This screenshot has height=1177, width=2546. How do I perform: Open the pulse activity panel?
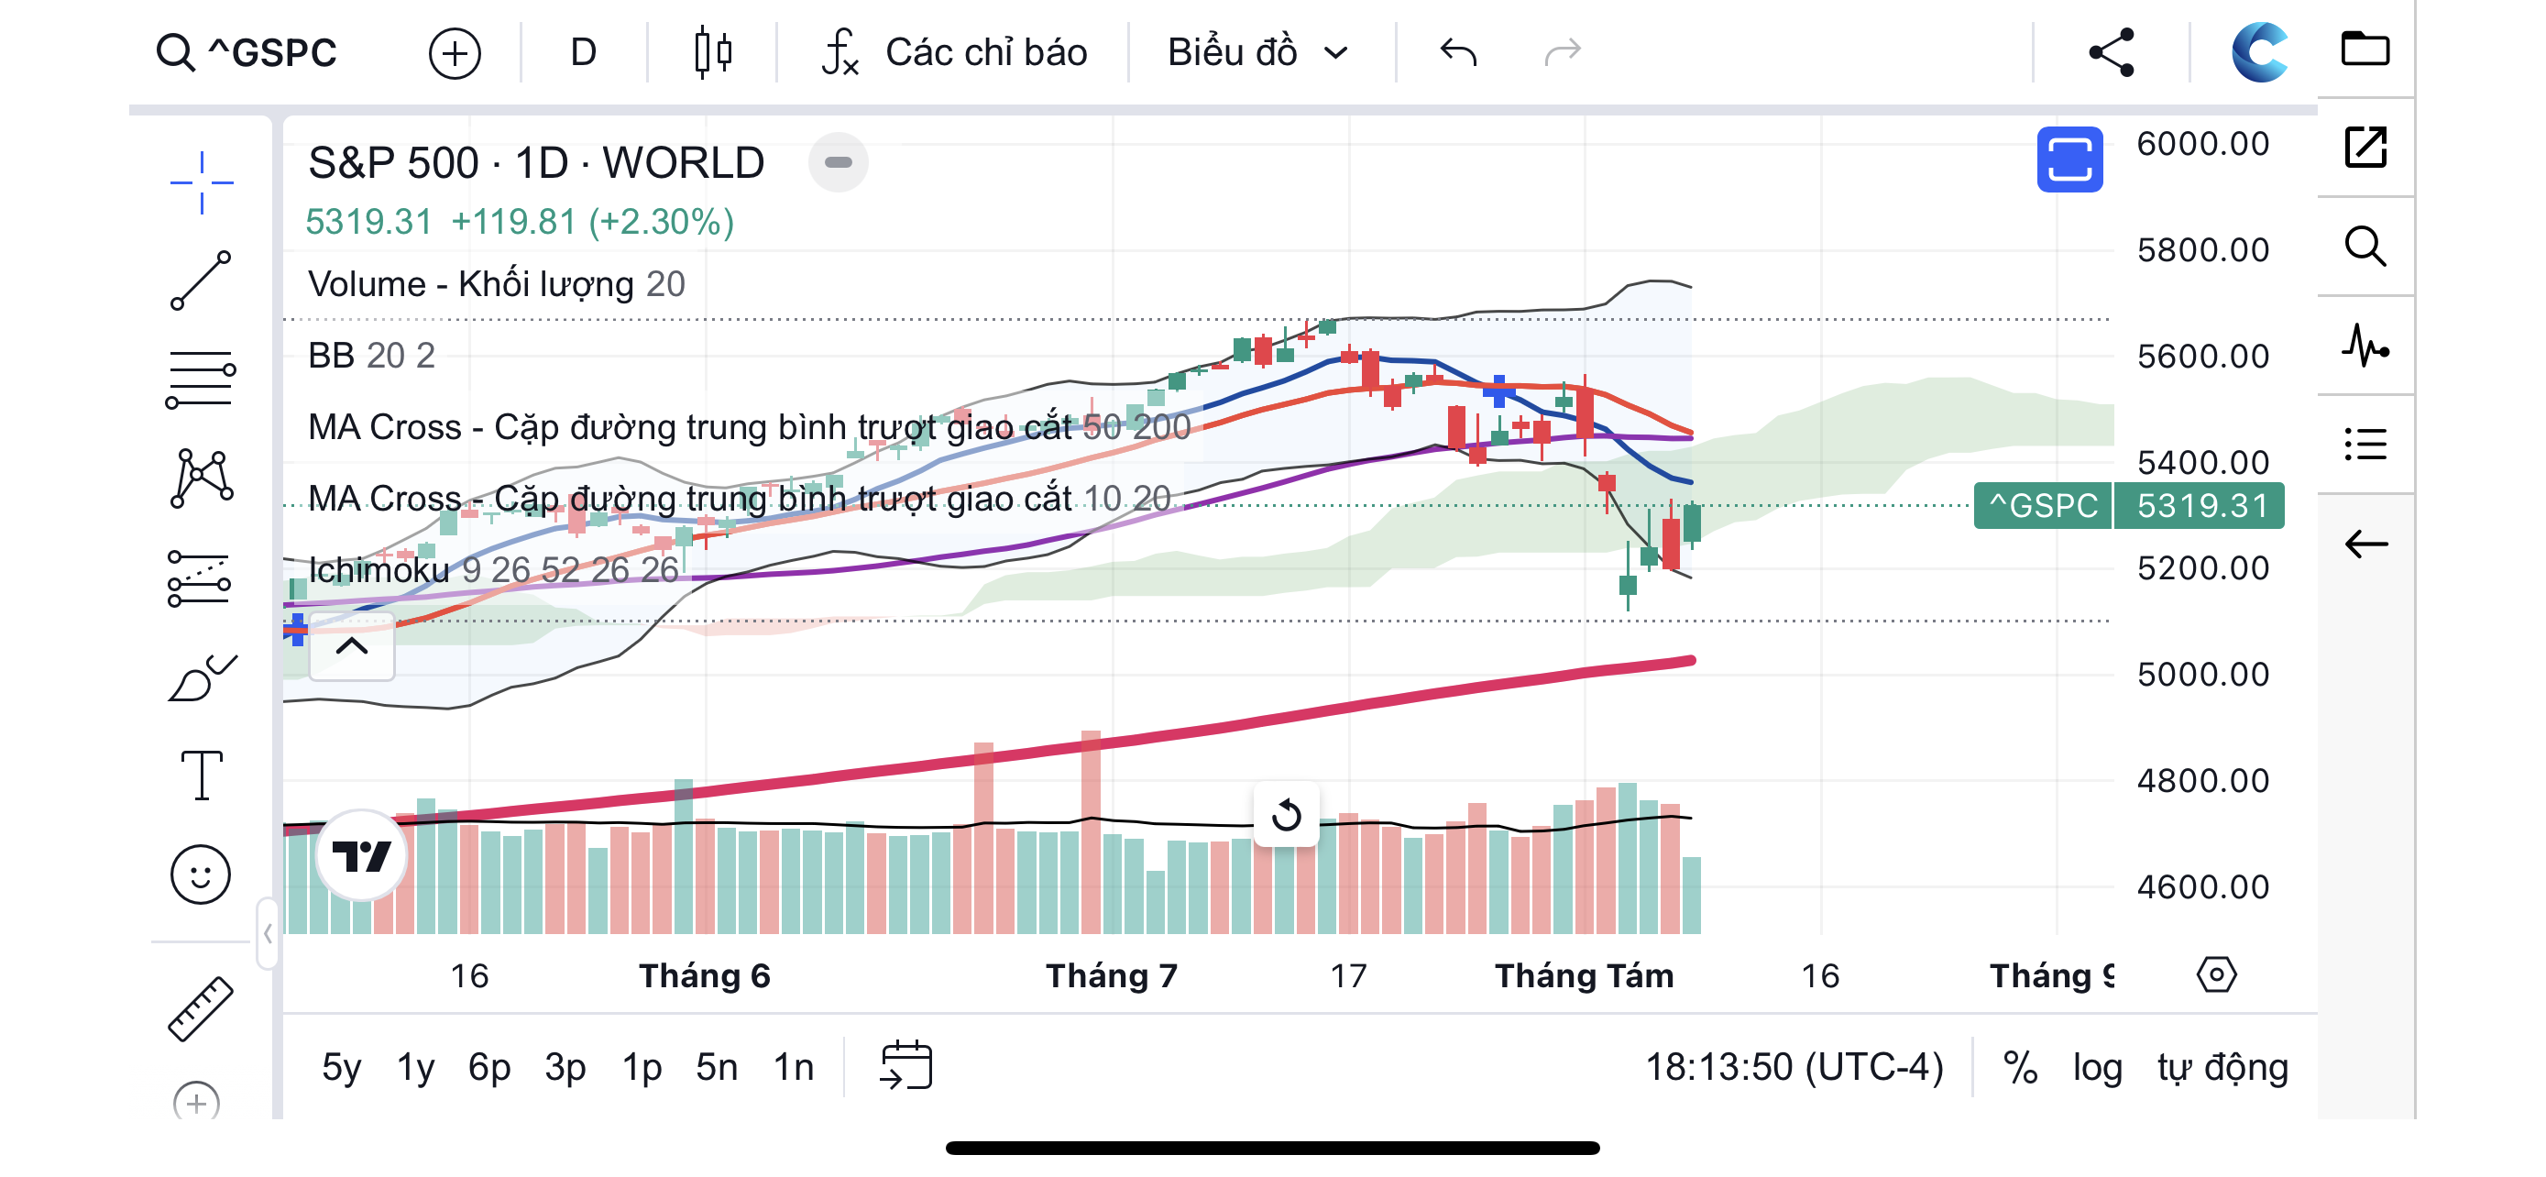[x=2365, y=346]
